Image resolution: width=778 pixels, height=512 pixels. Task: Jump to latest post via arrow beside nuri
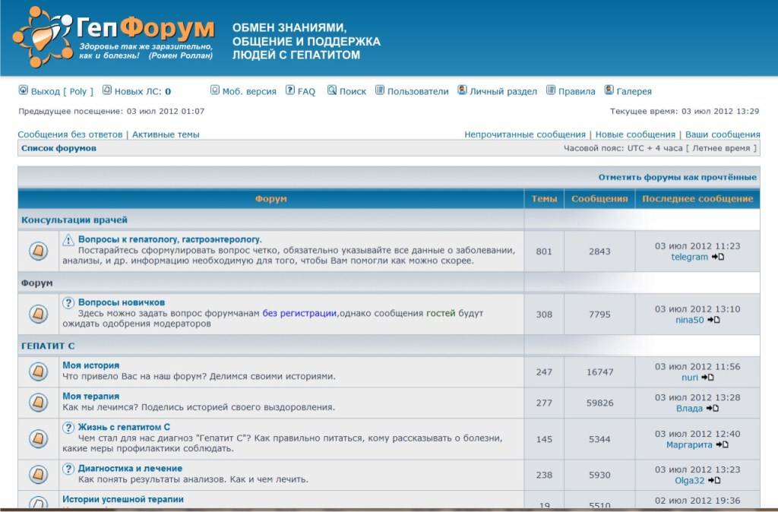707,378
